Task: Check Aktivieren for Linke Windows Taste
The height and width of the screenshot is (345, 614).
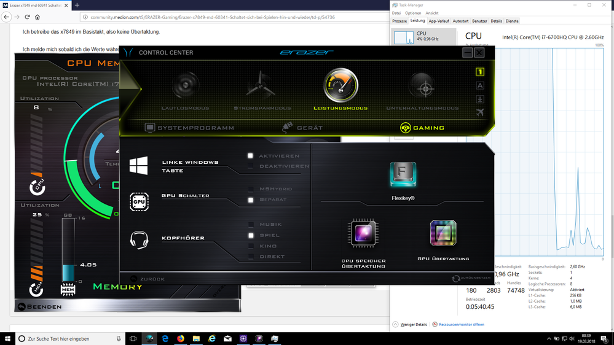Action: pyautogui.click(x=251, y=156)
